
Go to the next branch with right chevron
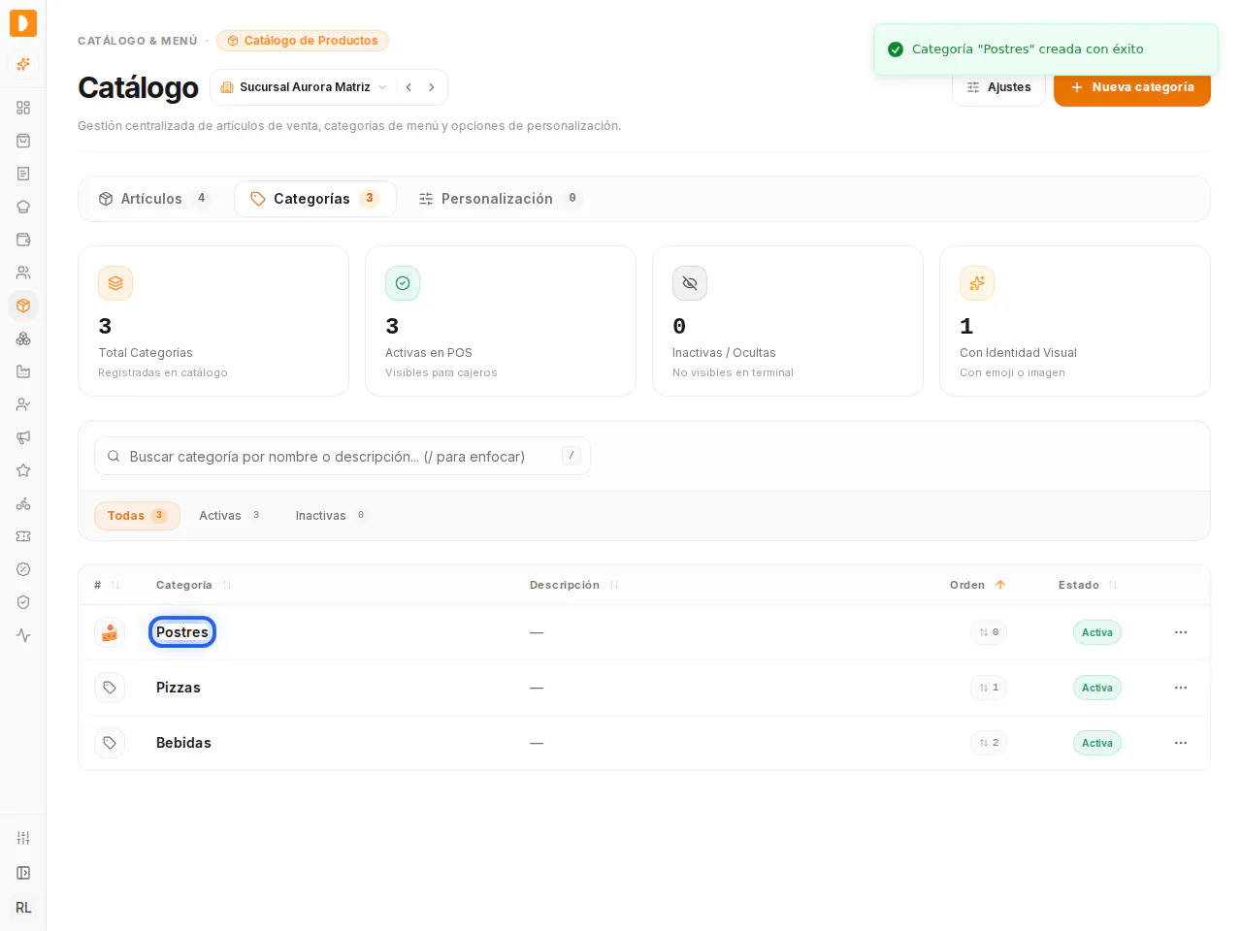pos(432,87)
